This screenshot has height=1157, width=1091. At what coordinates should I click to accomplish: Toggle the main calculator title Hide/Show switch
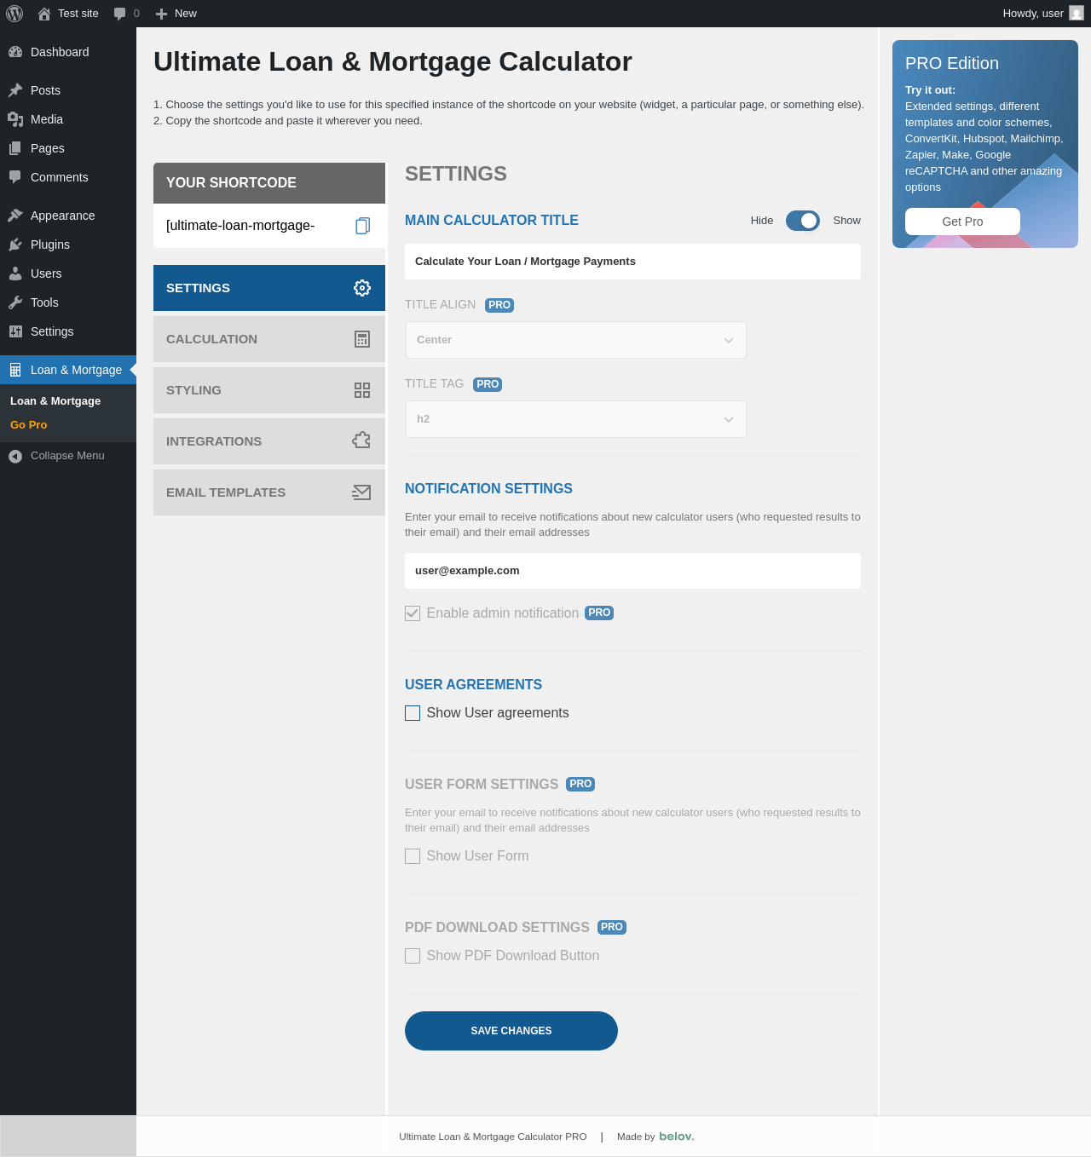coord(803,221)
